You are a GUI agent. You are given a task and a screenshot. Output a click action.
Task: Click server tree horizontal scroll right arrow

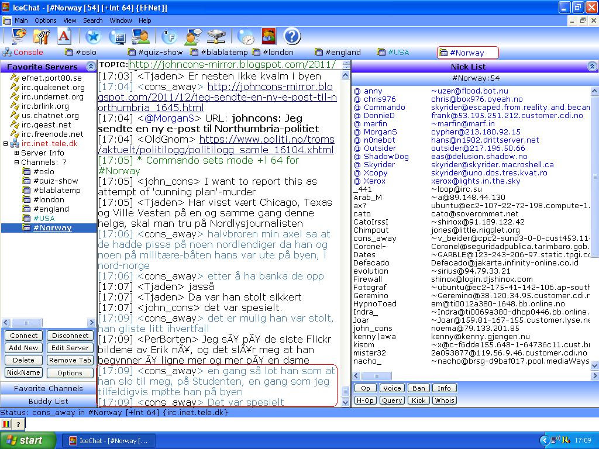pyautogui.click(x=91, y=323)
